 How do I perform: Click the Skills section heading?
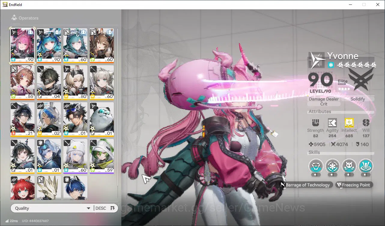[x=314, y=152]
